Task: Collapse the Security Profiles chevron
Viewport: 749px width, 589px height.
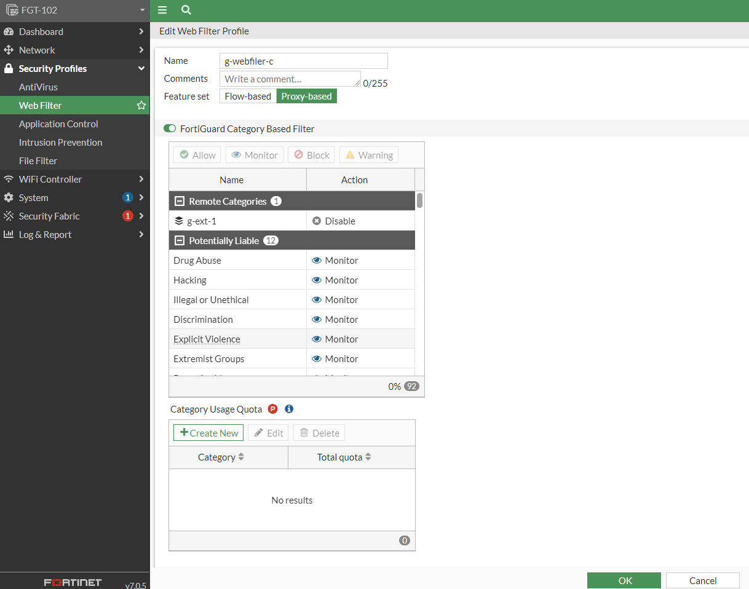Action: [141, 68]
